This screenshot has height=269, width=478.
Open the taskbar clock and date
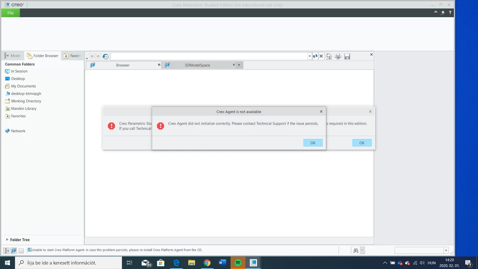tap(449, 263)
